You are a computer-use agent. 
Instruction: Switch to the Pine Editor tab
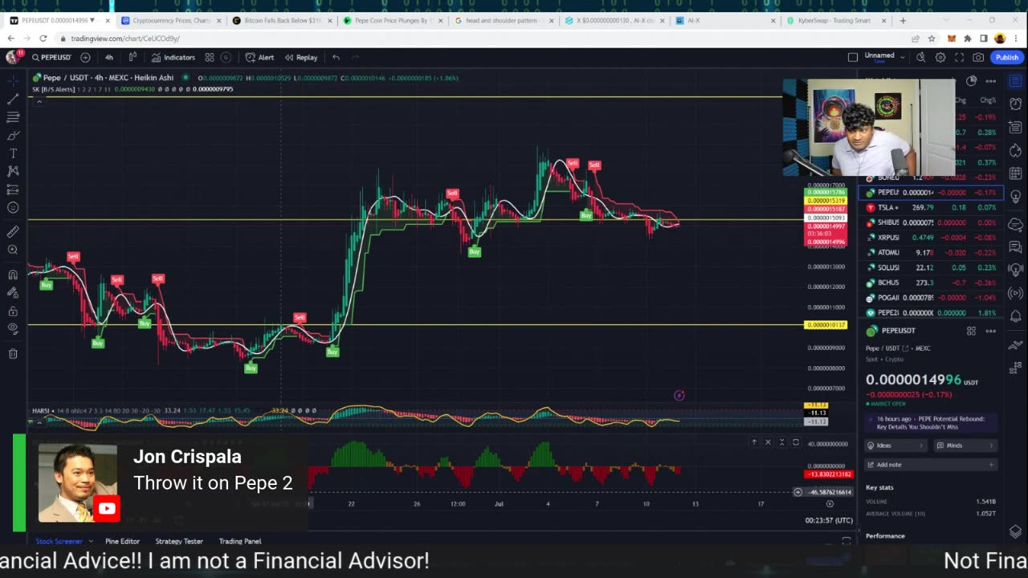pos(122,541)
